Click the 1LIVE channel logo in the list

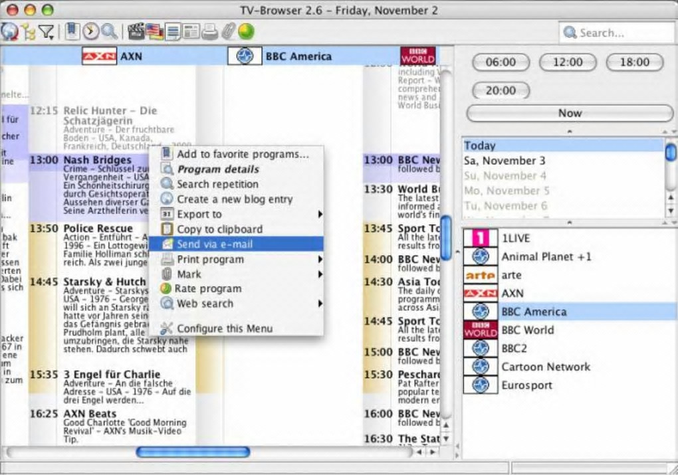[480, 238]
